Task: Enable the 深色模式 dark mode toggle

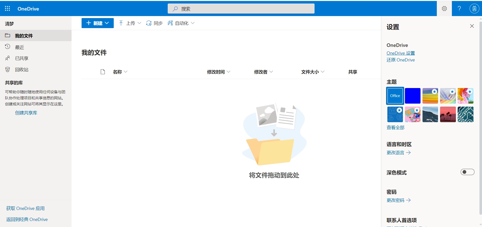Action: pos(467,172)
